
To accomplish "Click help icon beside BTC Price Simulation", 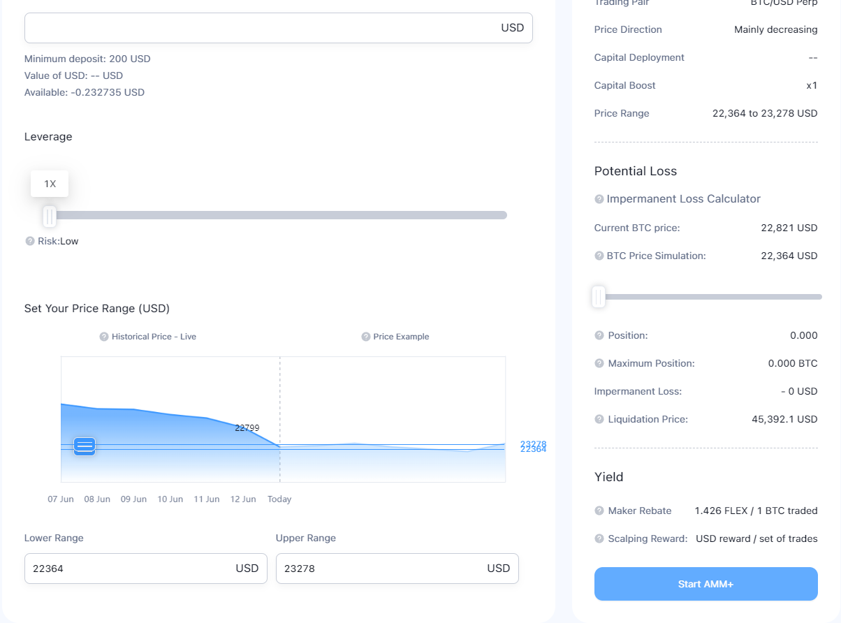I will click(599, 256).
